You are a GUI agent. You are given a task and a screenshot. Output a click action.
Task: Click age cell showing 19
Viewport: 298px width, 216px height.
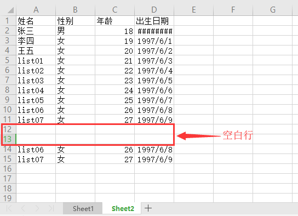coord(115,41)
